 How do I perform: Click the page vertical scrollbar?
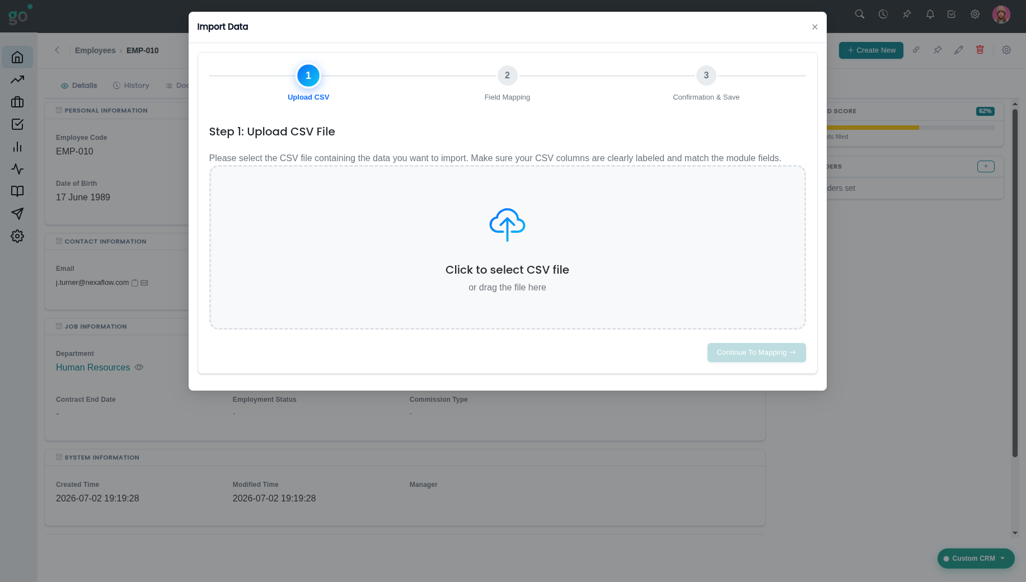1015,283
